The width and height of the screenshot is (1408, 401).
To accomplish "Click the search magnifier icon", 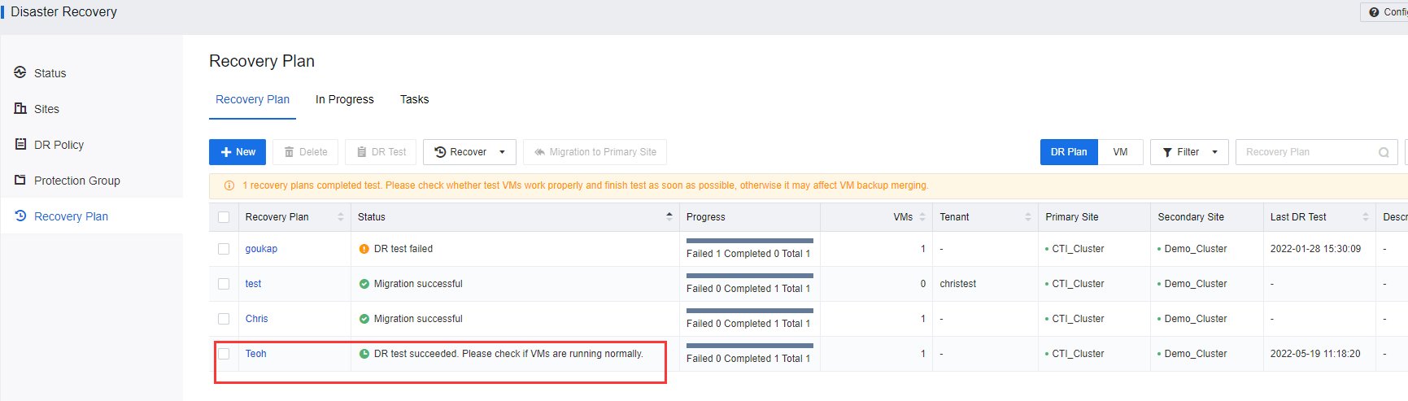I will pyautogui.click(x=1383, y=152).
